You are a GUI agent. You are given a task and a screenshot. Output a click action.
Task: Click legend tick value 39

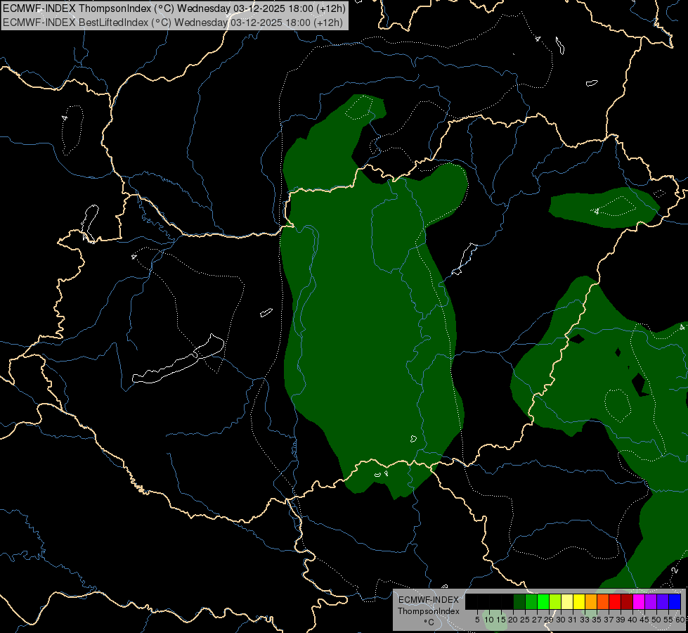[621, 620]
